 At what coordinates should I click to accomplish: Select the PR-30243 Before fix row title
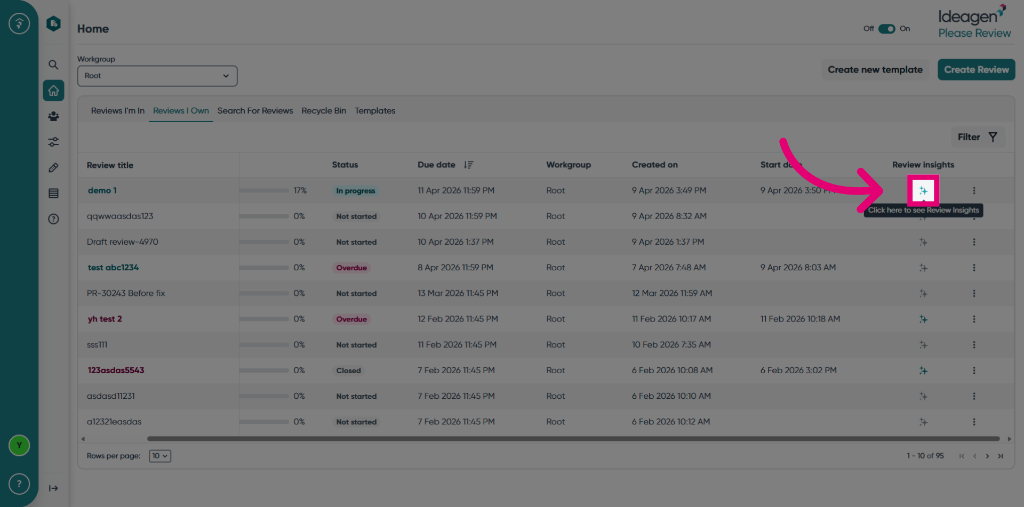click(x=126, y=293)
